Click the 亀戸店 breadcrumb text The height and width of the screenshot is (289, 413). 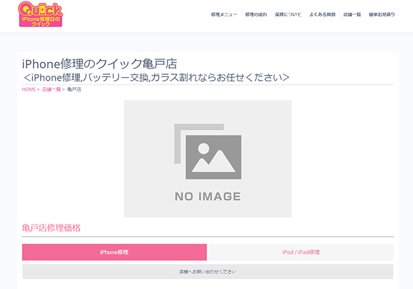(74, 90)
